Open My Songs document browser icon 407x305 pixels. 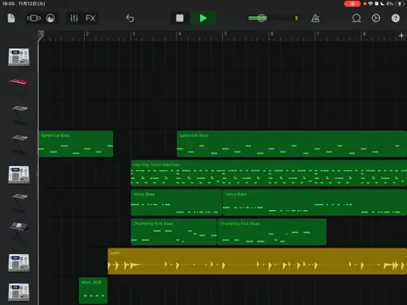11,19
